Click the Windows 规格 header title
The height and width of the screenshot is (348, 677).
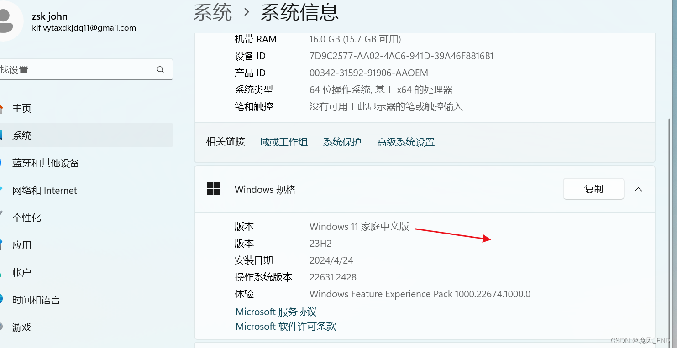click(x=265, y=190)
